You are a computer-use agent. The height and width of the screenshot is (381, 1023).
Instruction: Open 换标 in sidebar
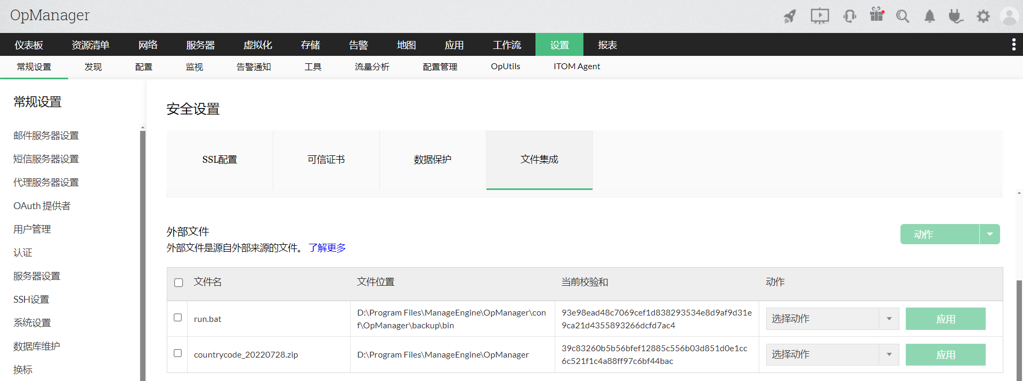(x=23, y=370)
